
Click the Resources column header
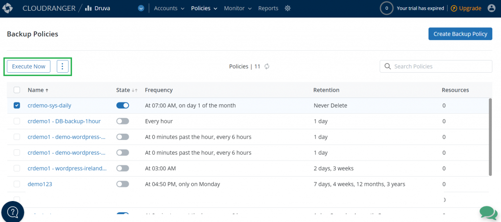tap(455, 90)
